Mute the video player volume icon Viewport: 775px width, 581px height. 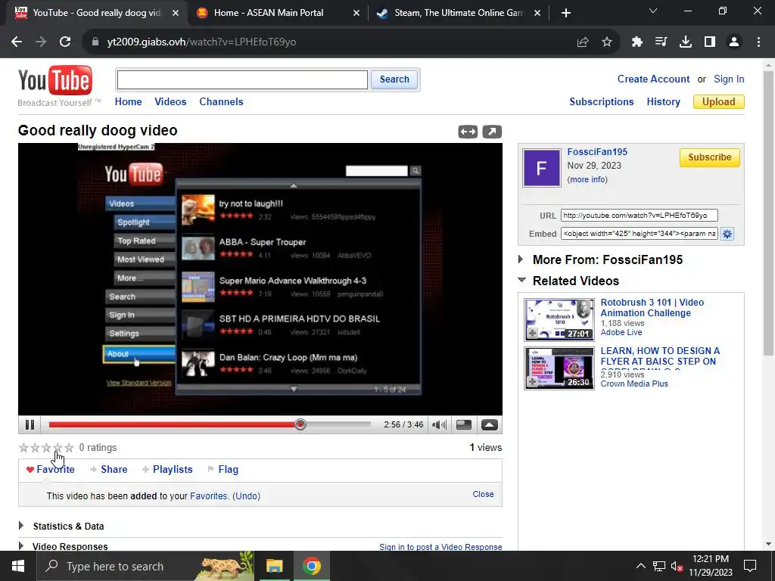point(439,425)
